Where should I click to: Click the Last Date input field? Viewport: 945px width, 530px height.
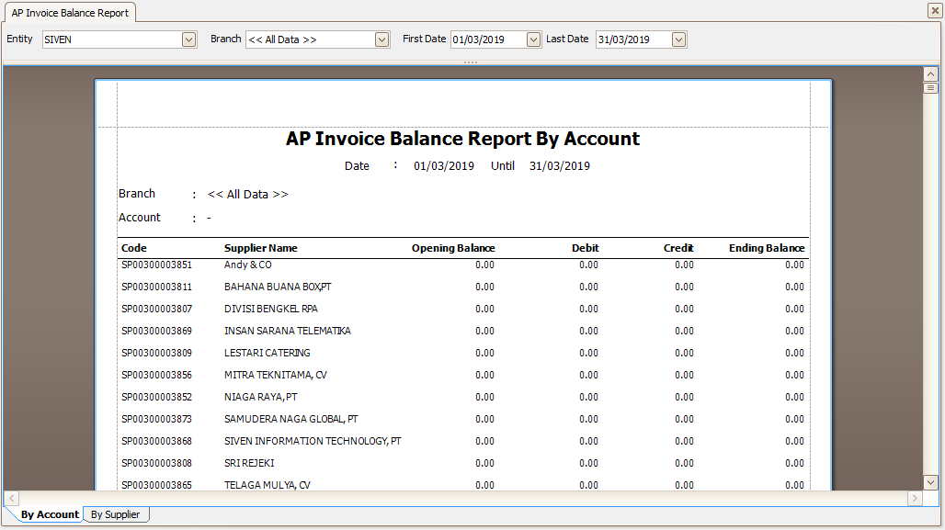634,39
